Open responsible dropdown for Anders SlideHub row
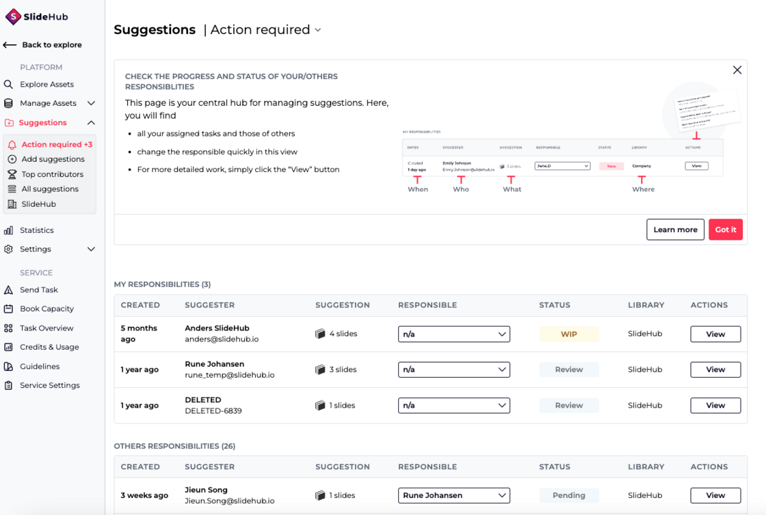Screen dimensions: 766x515 click(454, 334)
